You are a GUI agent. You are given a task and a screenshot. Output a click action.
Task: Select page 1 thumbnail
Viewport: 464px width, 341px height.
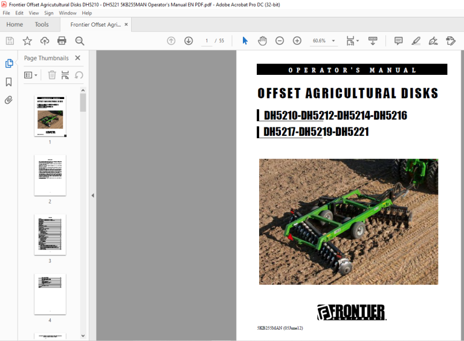[50, 116]
